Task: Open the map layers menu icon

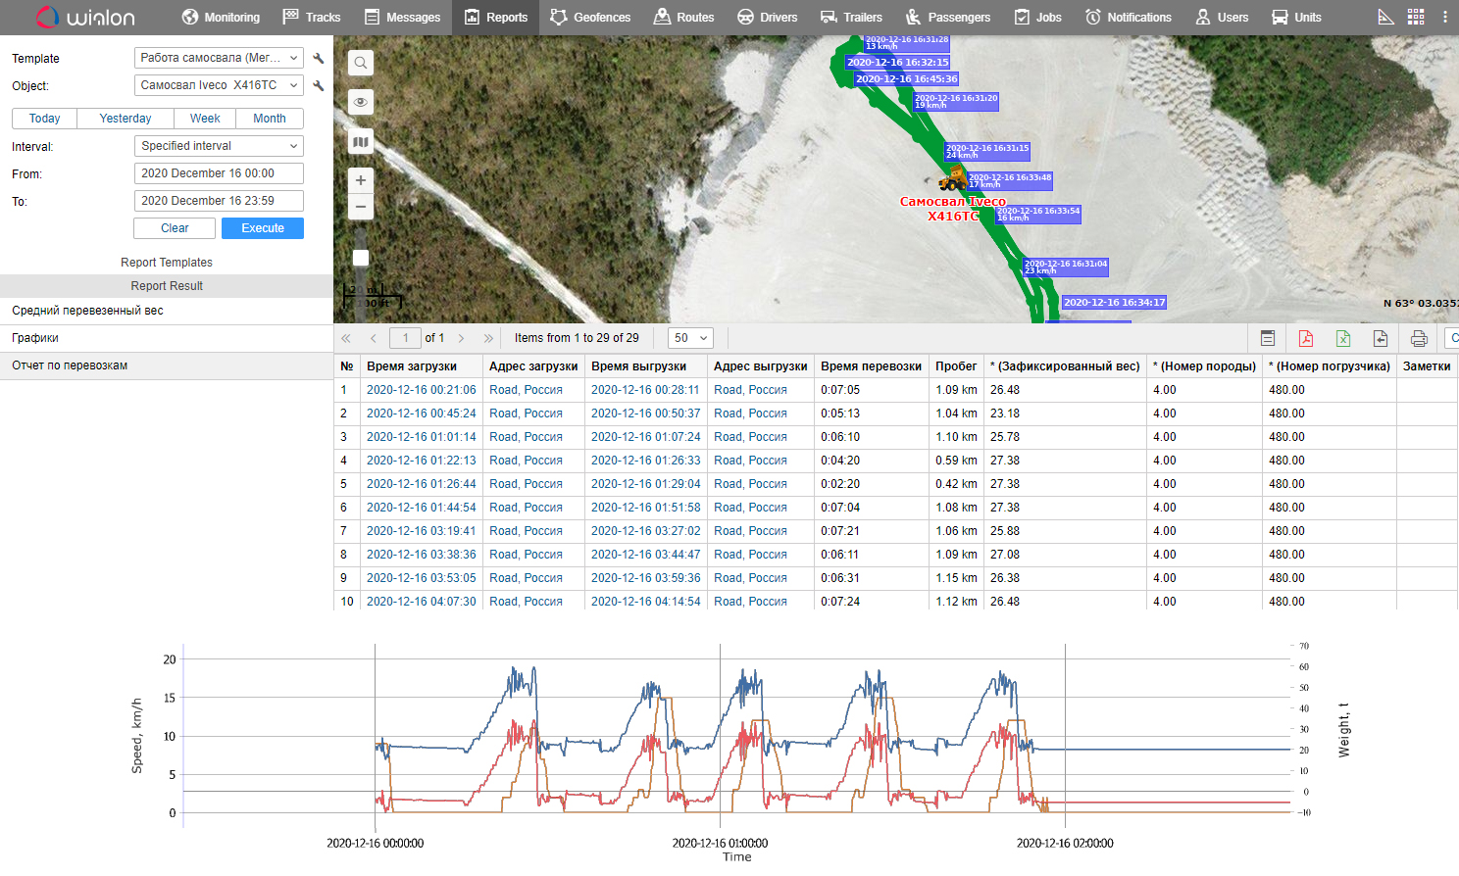Action: (x=361, y=142)
